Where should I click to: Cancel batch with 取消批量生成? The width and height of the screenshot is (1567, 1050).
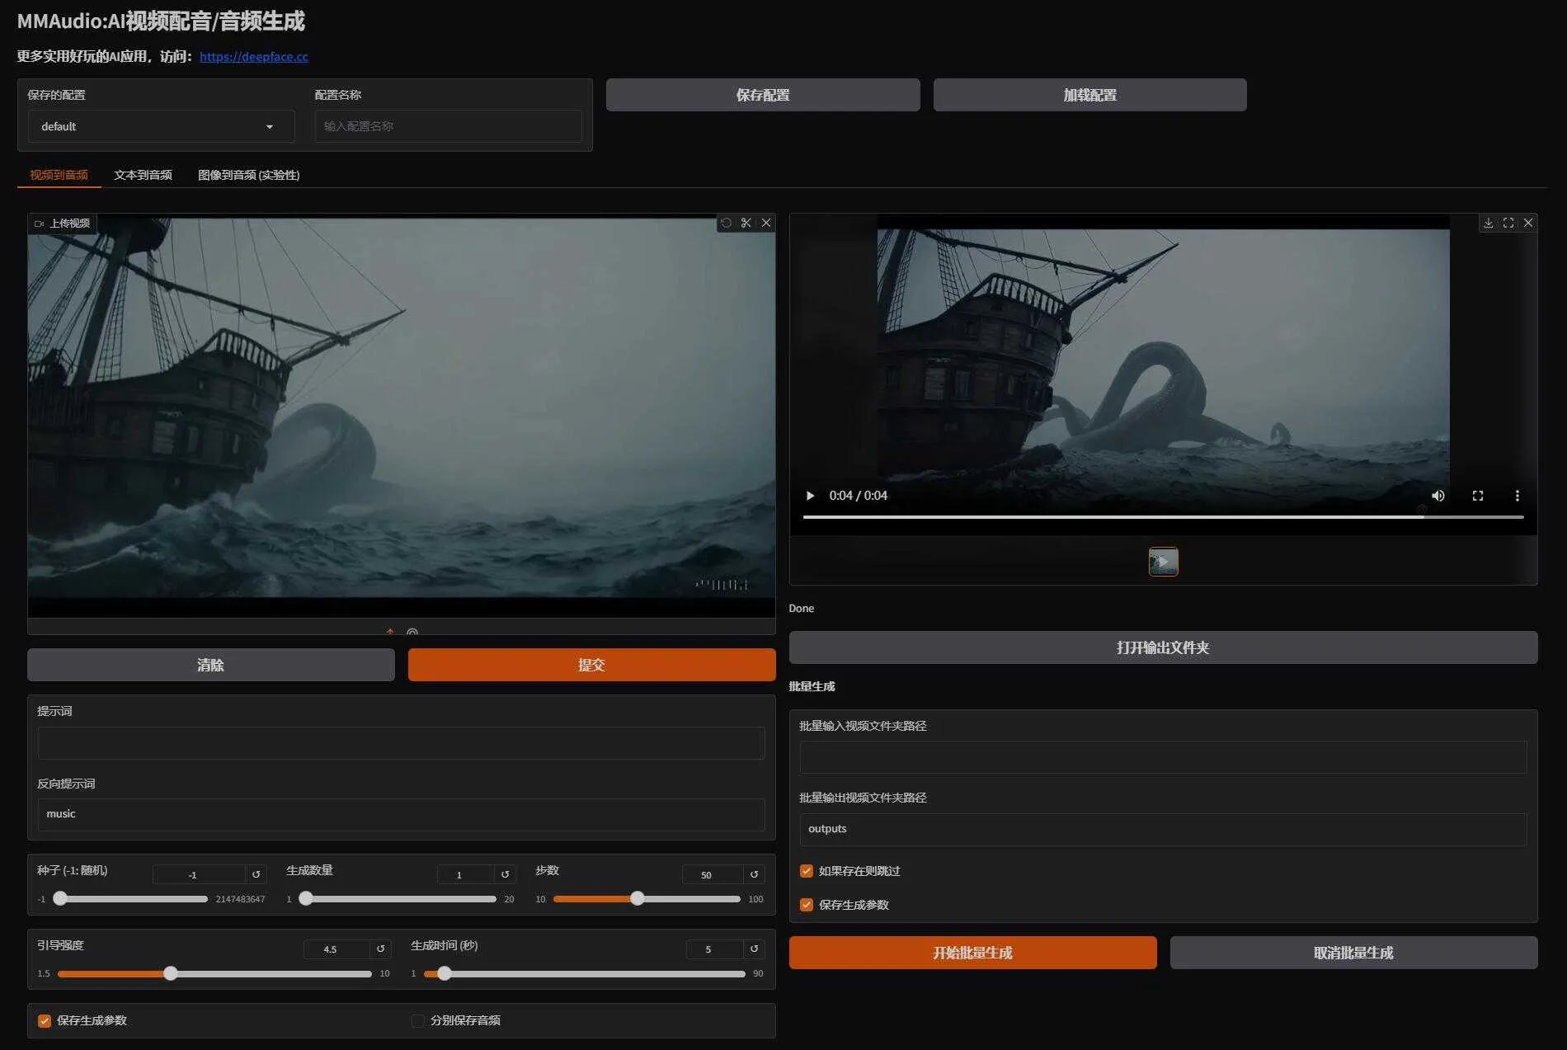tap(1353, 953)
